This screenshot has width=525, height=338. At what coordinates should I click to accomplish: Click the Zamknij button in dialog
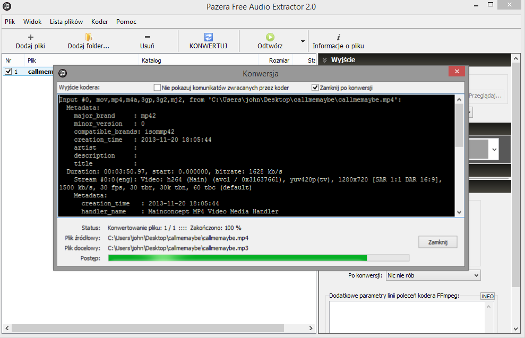pyautogui.click(x=437, y=242)
